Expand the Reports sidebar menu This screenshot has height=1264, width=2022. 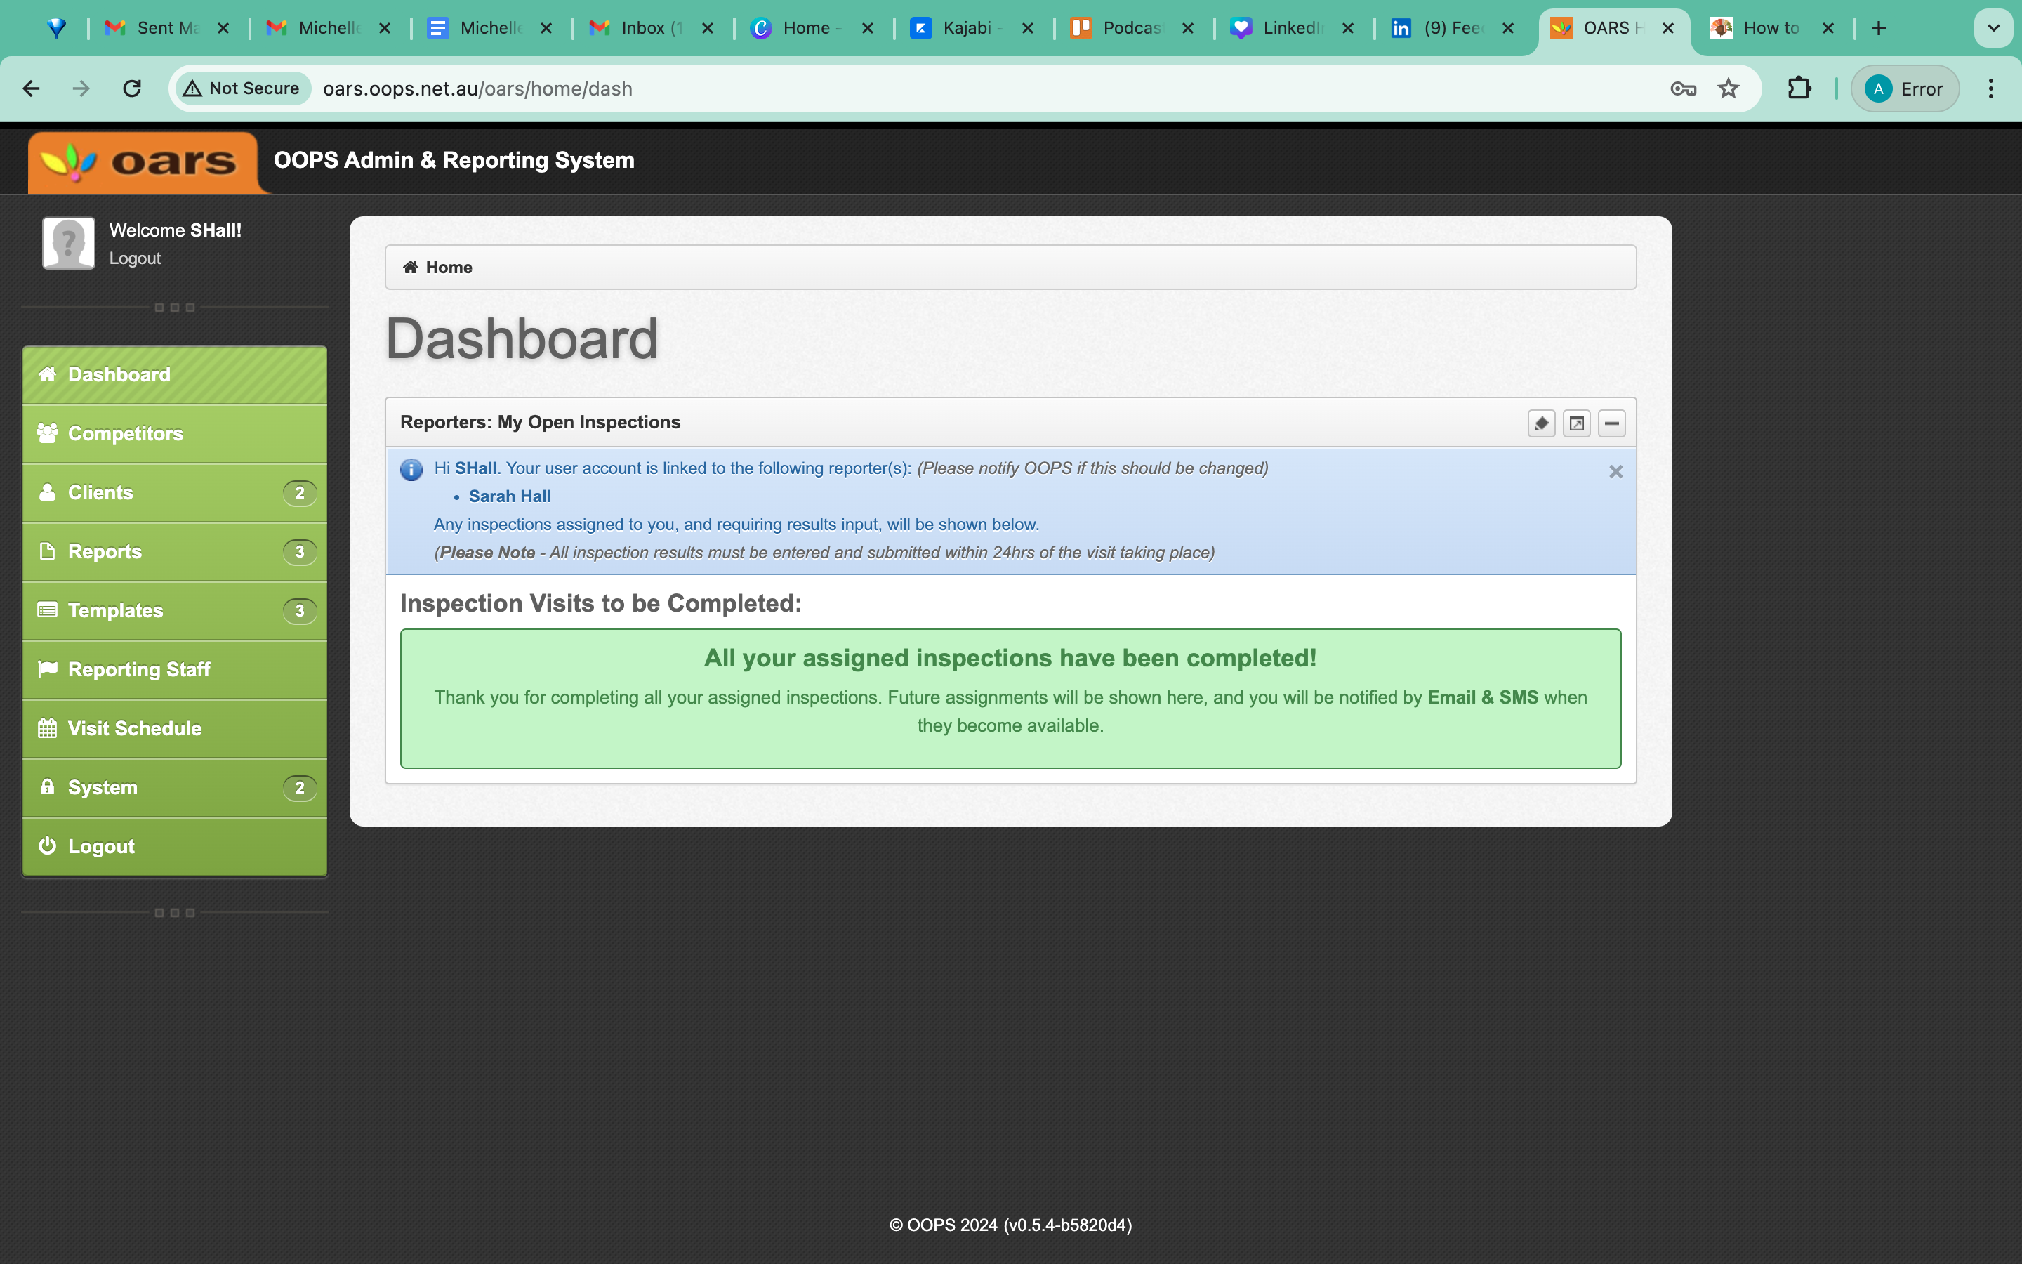click(175, 552)
